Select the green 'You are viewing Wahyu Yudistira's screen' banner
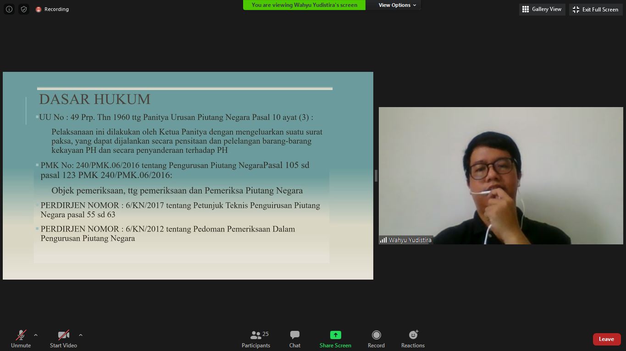The image size is (626, 351). pyautogui.click(x=304, y=5)
